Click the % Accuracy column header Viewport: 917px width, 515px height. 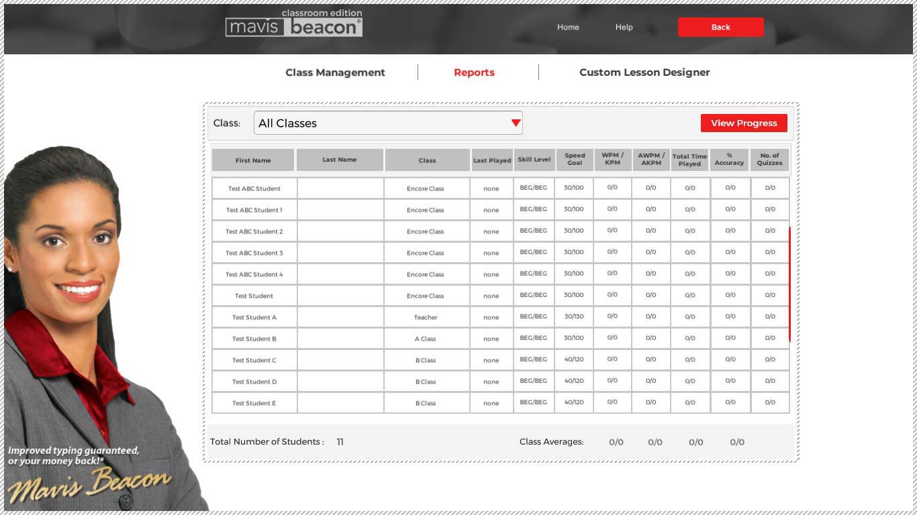pos(730,160)
